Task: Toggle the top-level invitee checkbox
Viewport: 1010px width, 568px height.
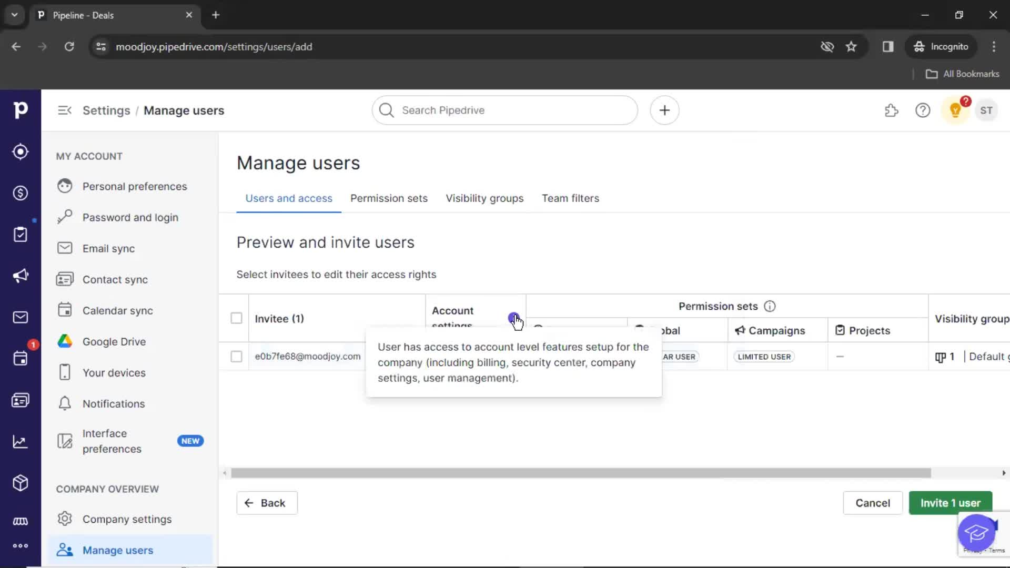Action: click(x=236, y=318)
